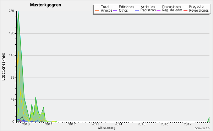The height and width of the screenshot is (131, 213).
Task: Click the cyan Total color line in legend
Action: 97,7
